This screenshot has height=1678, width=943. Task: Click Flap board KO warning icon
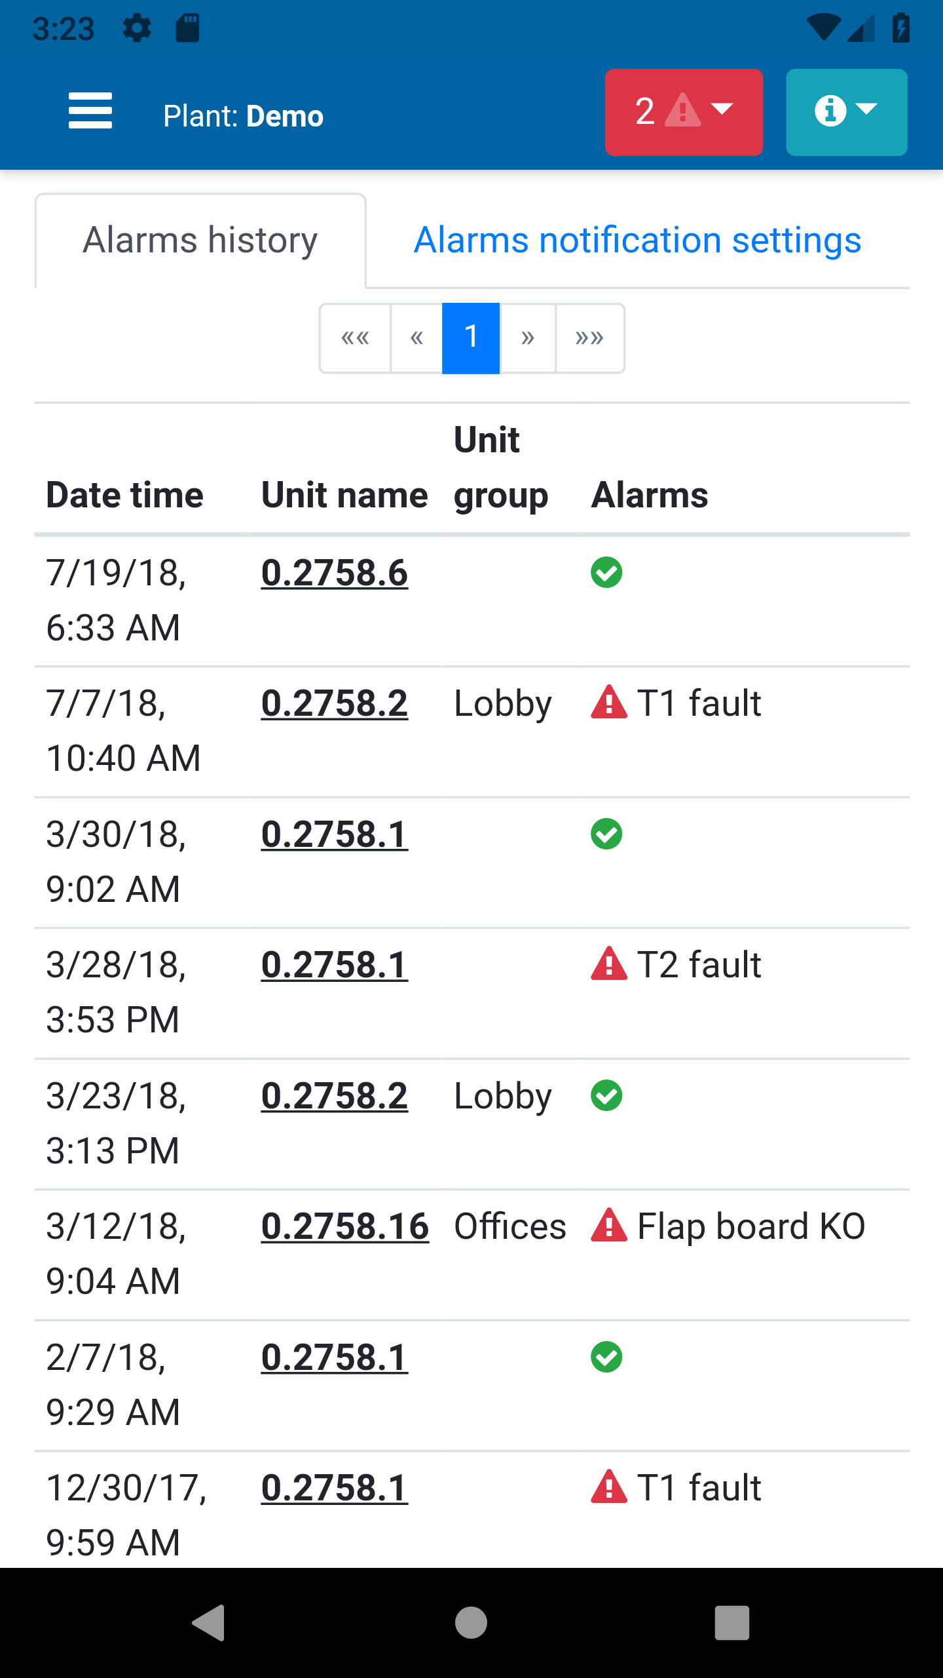click(x=609, y=1226)
